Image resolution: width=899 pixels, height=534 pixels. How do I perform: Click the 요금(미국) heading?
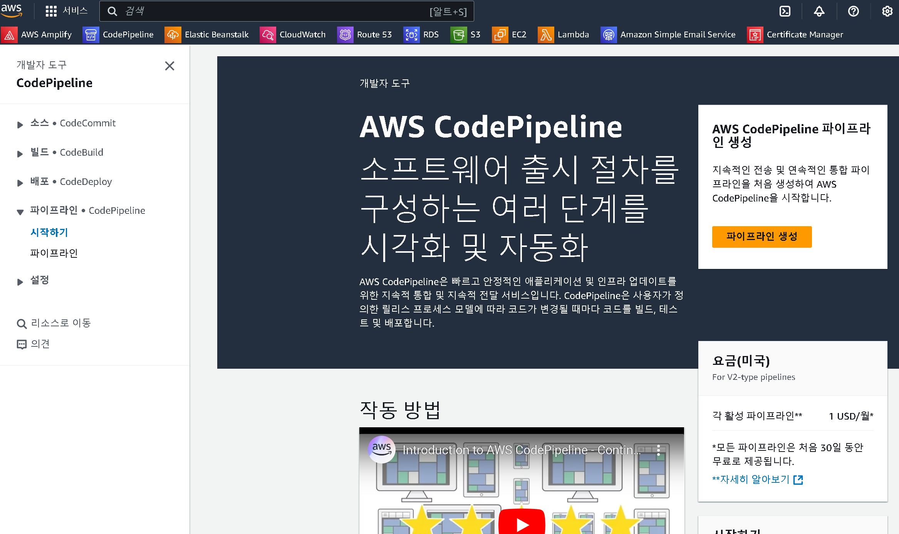coord(741,361)
